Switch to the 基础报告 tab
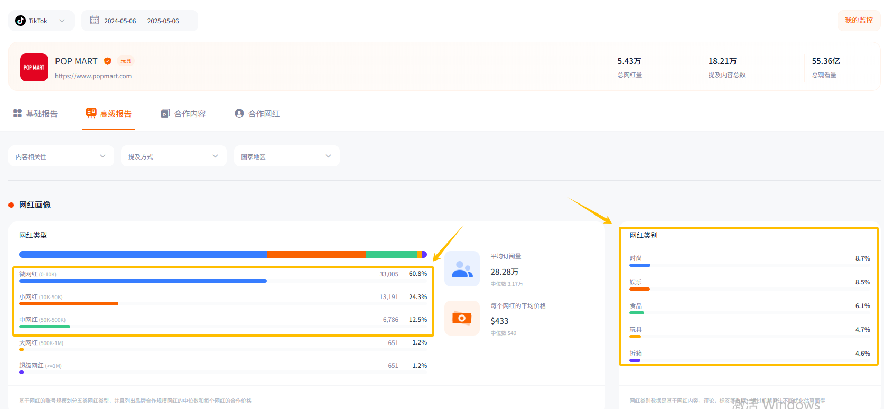Screen dimensions: 884x409 pyautogui.click(x=36, y=114)
